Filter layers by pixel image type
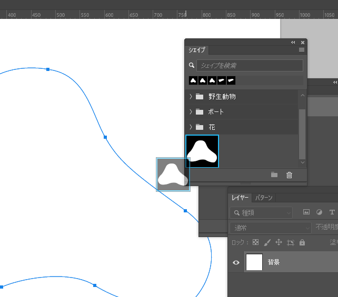 pos(306,212)
